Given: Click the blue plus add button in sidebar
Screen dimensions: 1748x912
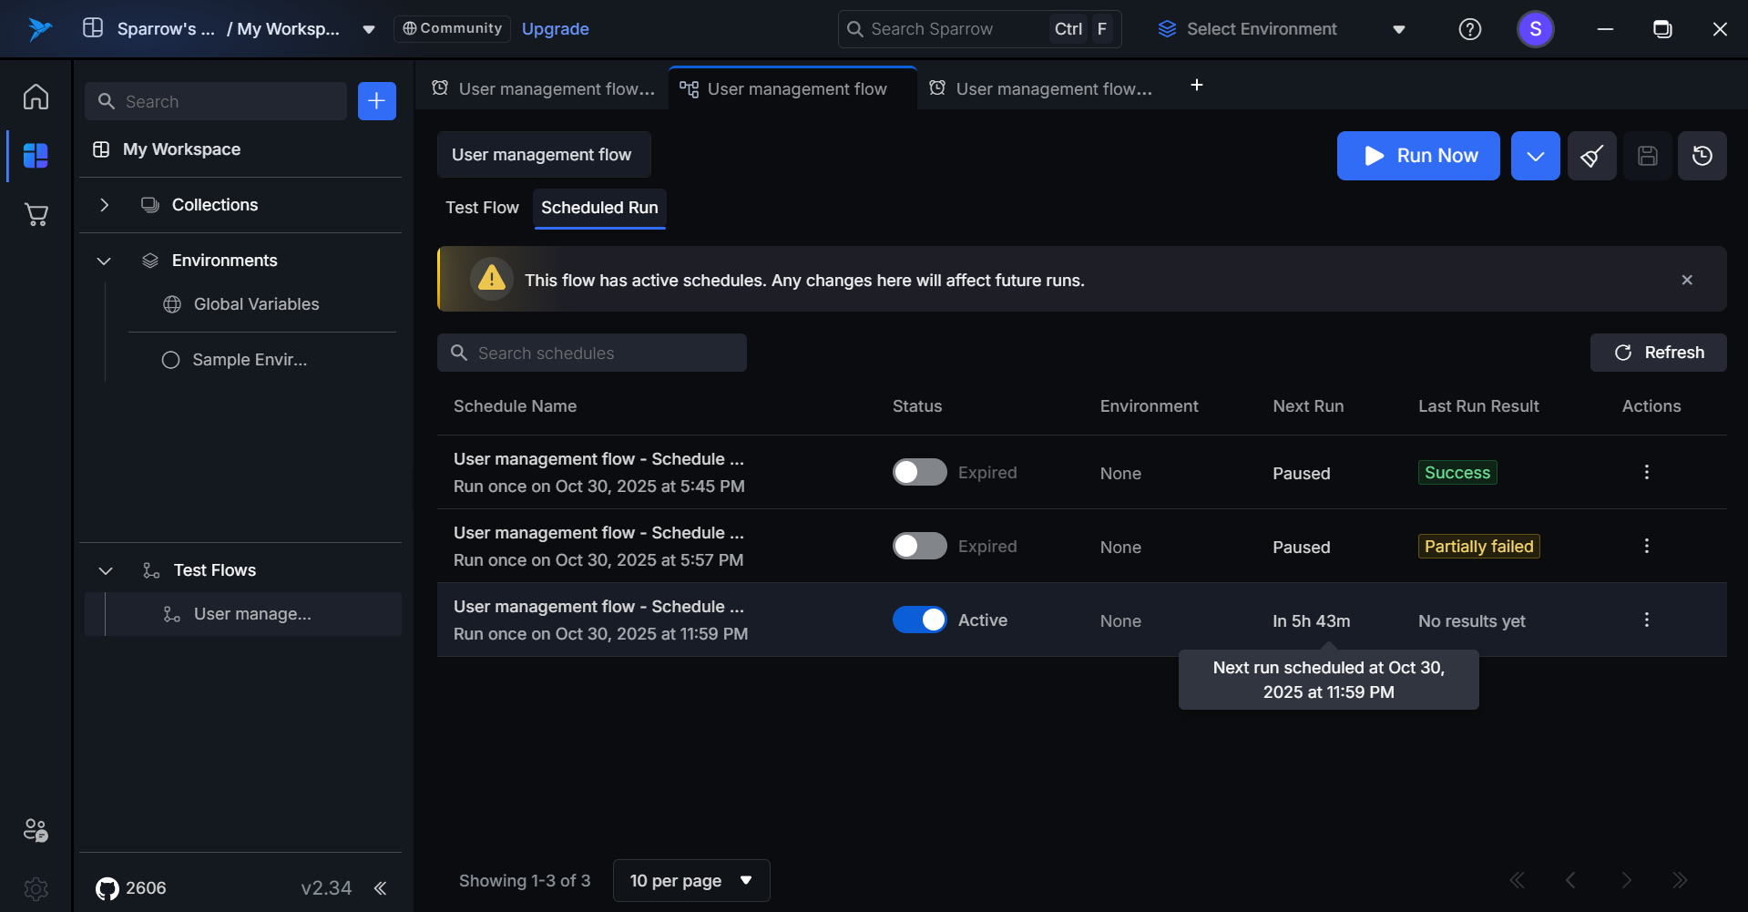Looking at the screenshot, I should pyautogui.click(x=376, y=101).
